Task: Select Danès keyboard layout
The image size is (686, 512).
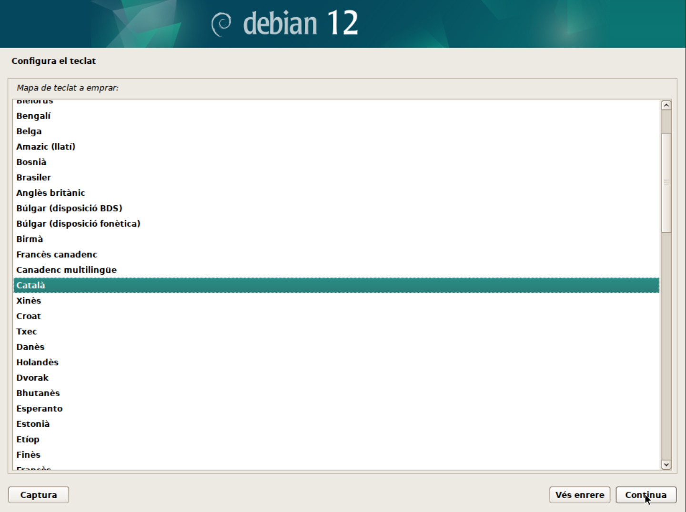Action: pyautogui.click(x=336, y=347)
